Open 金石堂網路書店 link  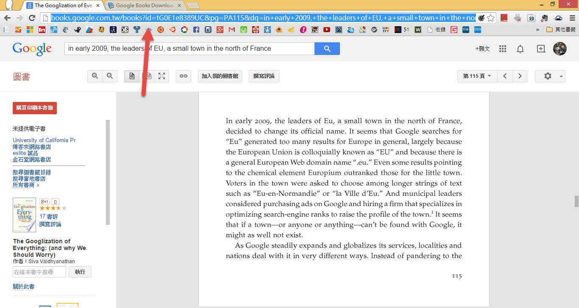pos(32,159)
